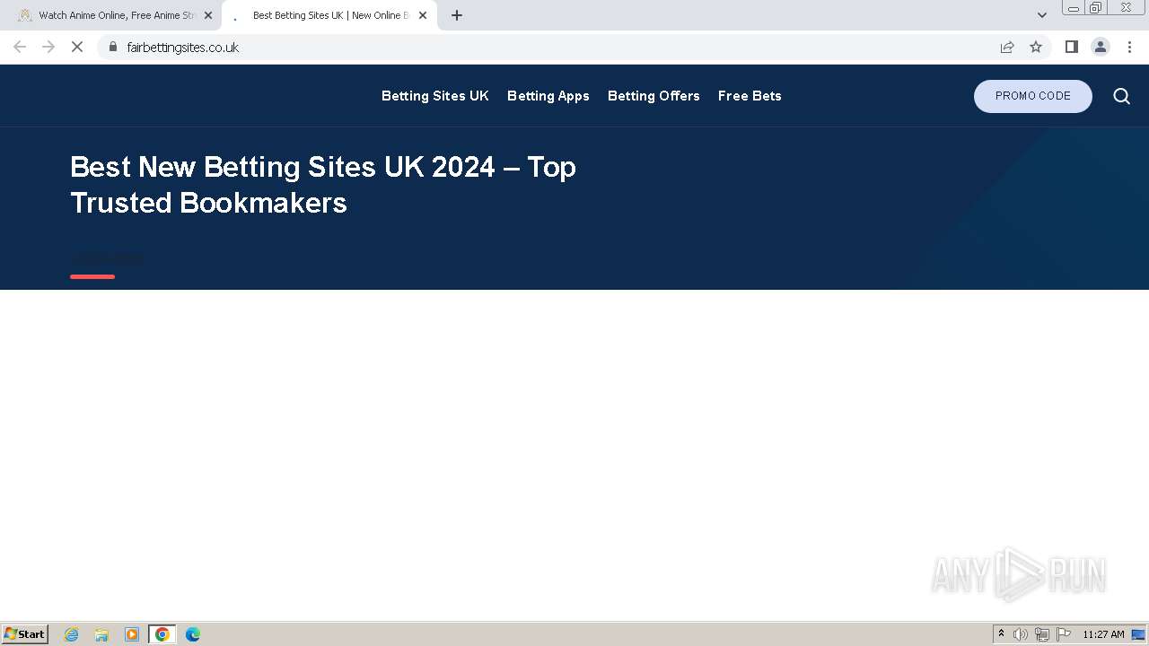Open the Action Center flag icon

pos(1064,634)
